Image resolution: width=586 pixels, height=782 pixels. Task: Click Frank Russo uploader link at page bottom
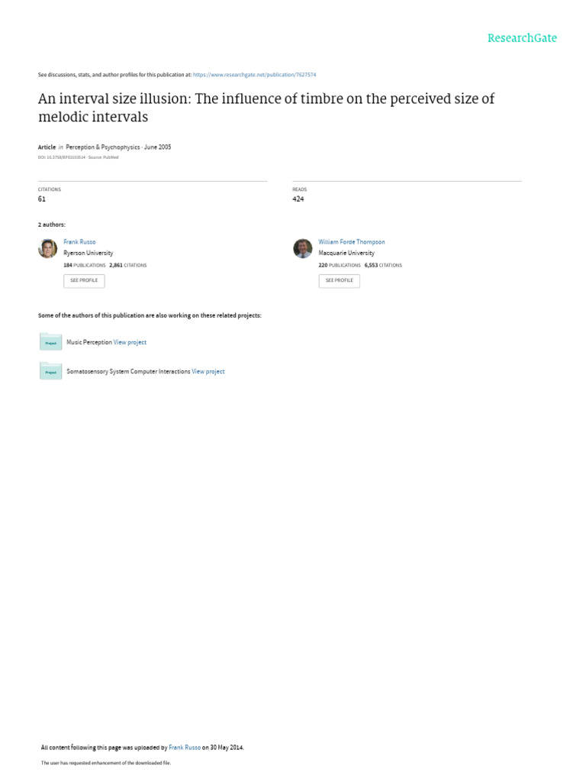[x=185, y=747]
